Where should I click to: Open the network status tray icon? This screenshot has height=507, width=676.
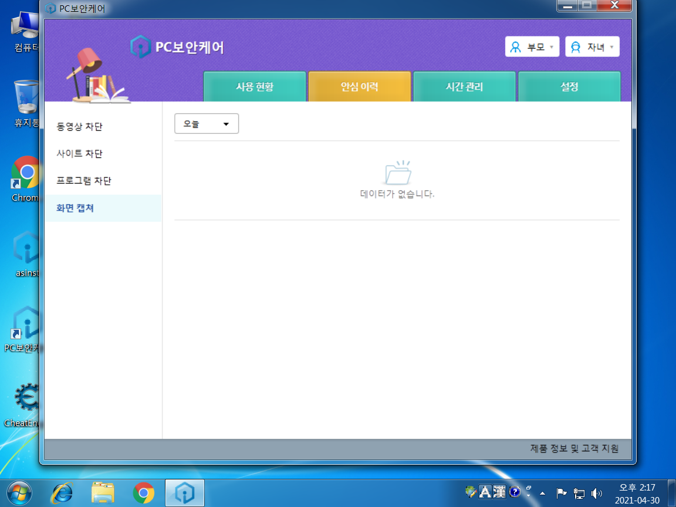[x=579, y=493]
